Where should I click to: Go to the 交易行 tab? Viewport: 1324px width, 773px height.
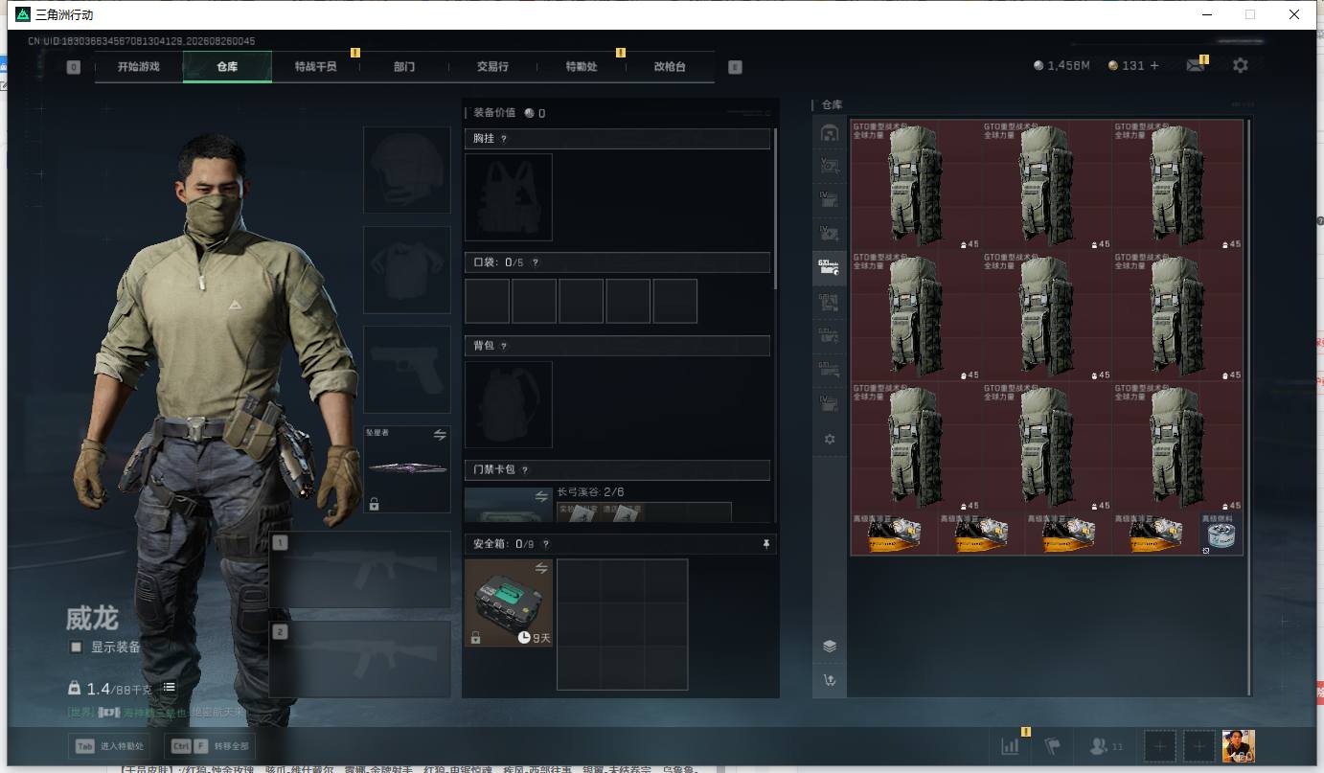tap(492, 67)
